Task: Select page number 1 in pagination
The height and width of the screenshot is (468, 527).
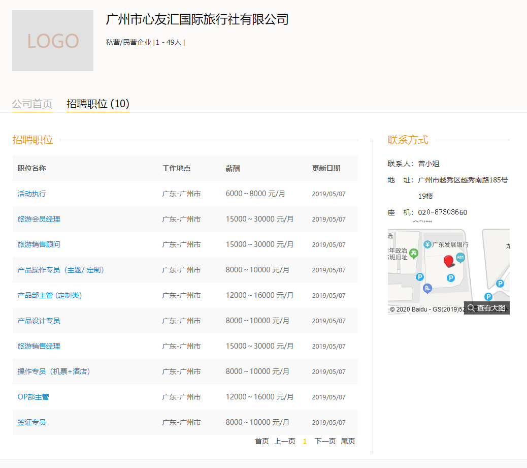Action: click(305, 441)
